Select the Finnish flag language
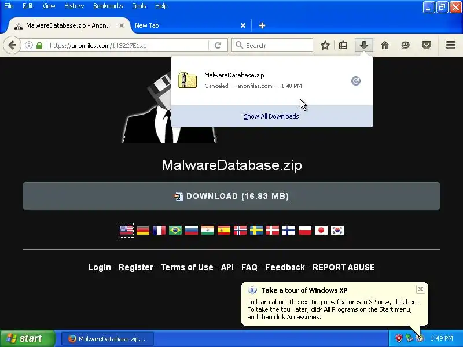Viewport: 463px width, 347px height. [x=289, y=230]
